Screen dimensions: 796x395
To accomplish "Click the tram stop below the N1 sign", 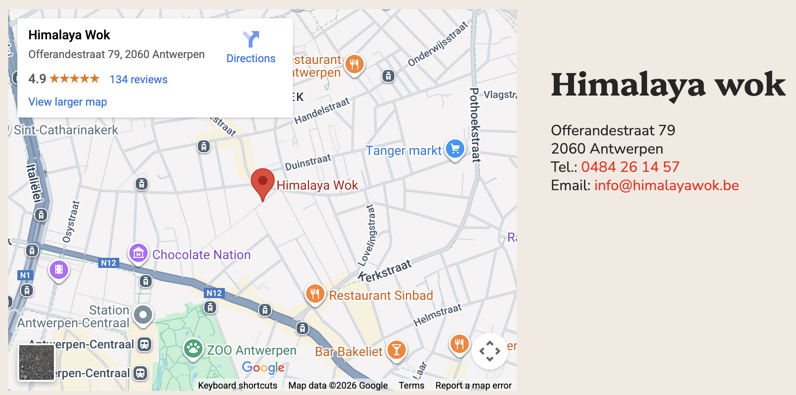I will coord(27,290).
